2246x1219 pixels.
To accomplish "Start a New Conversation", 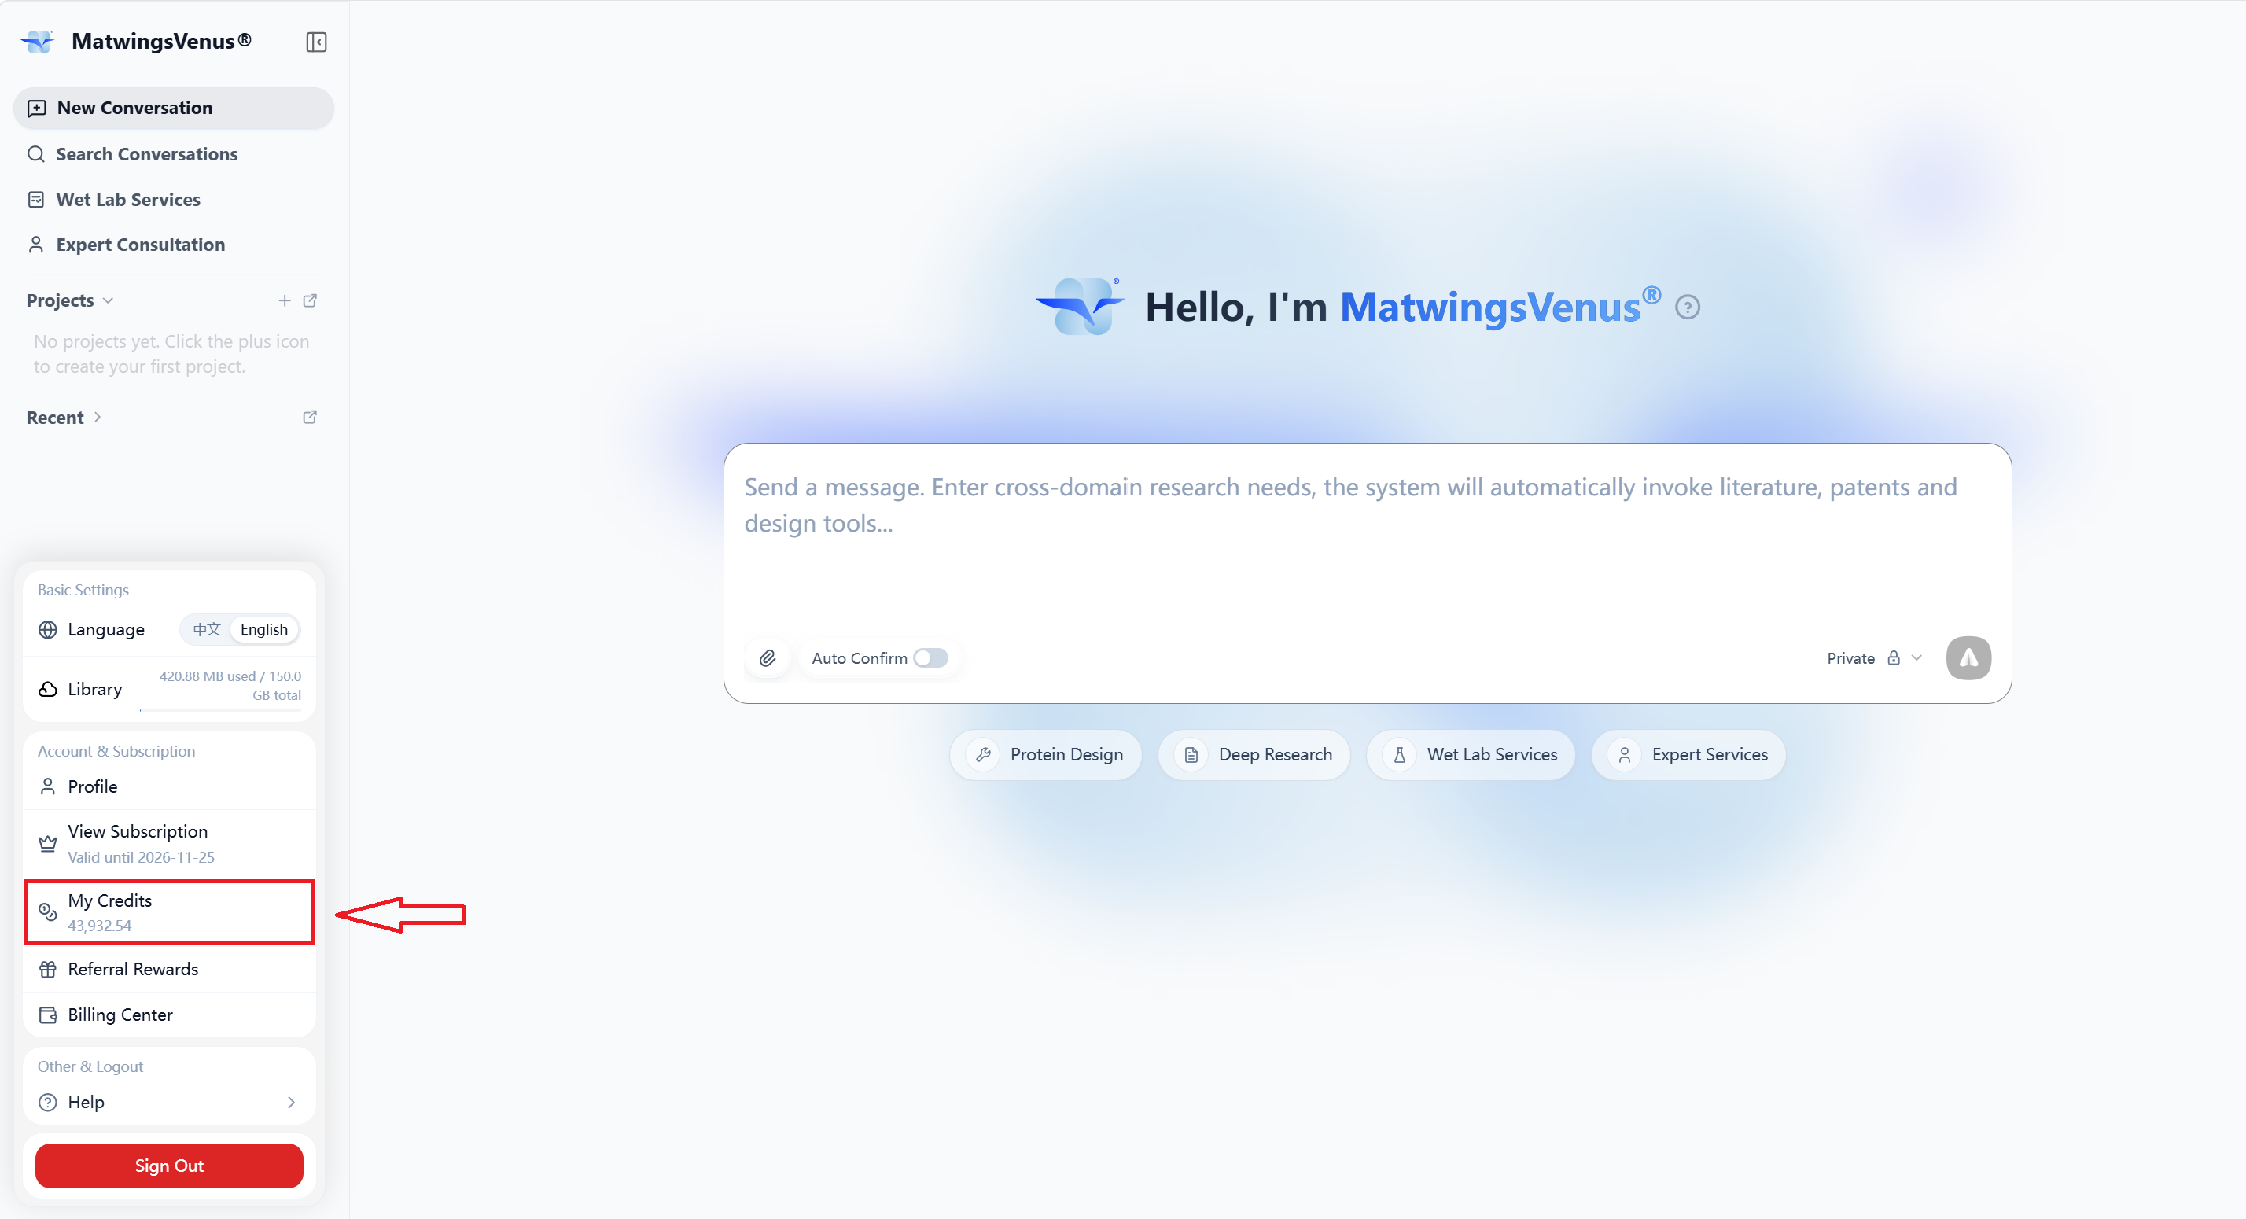I will (174, 108).
